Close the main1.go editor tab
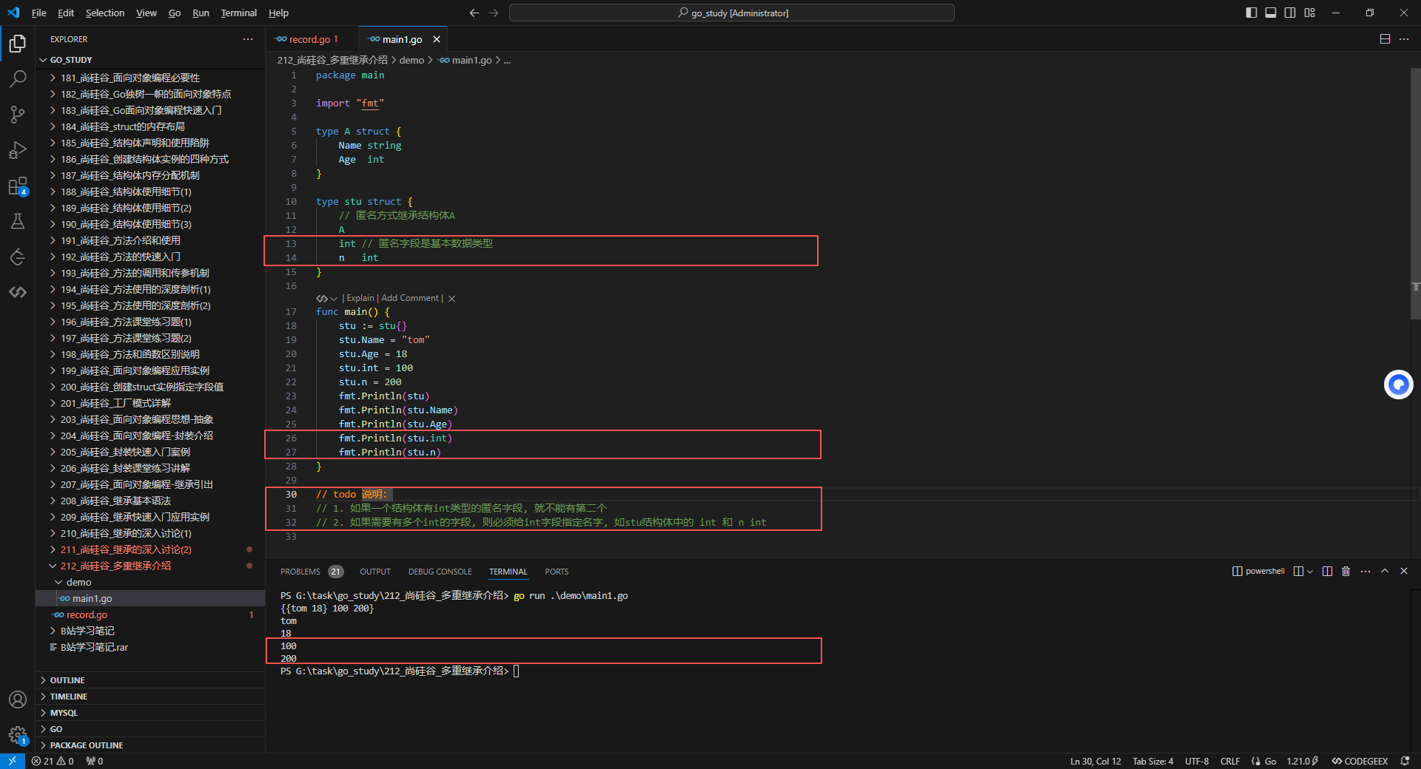Screen dimensions: 1421x769 pyautogui.click(x=437, y=39)
